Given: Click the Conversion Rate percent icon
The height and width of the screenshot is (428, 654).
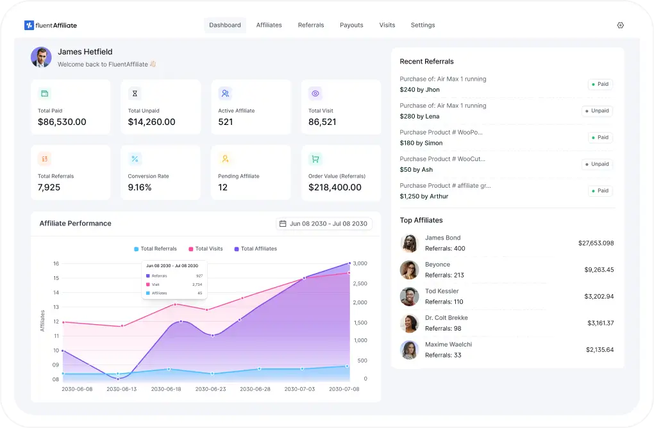Looking at the screenshot, I should click(x=134, y=158).
